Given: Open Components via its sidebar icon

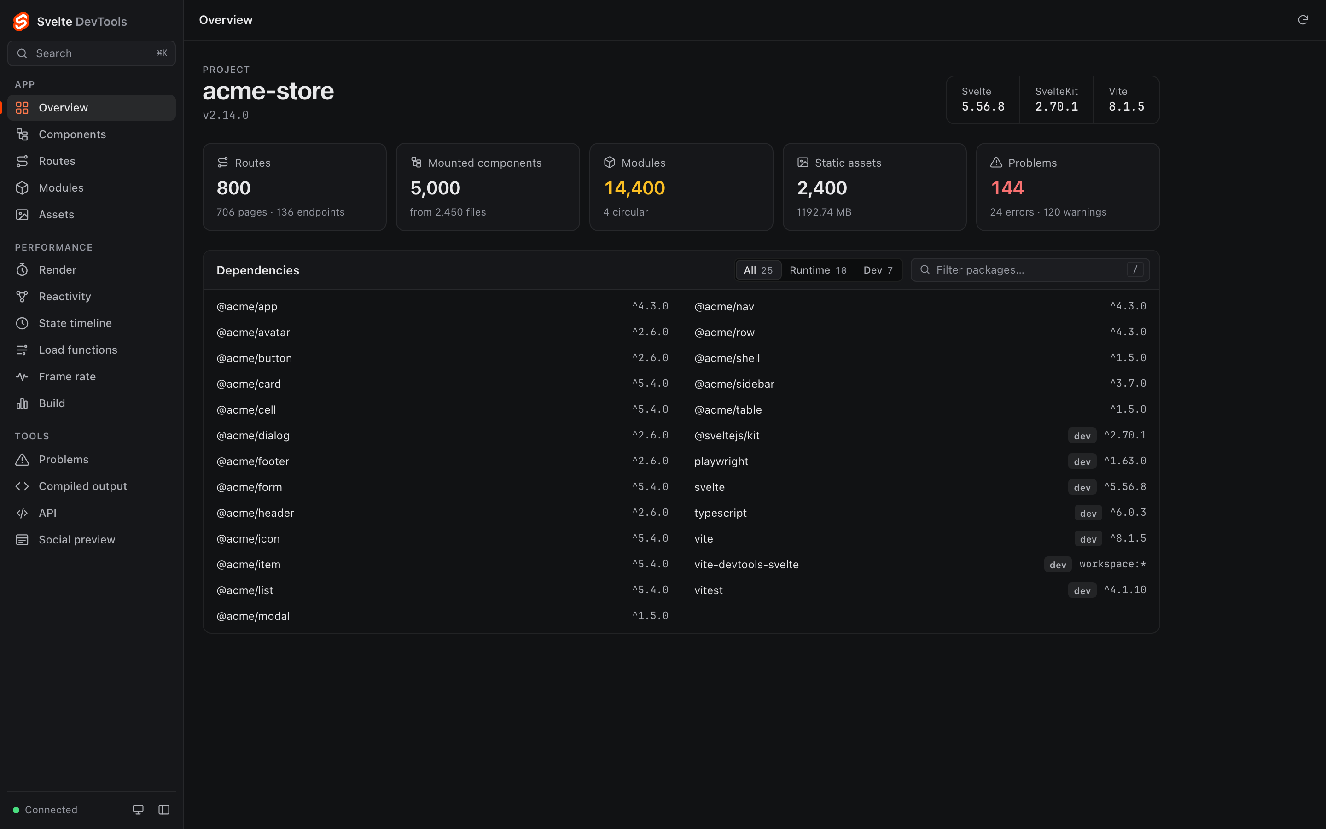Looking at the screenshot, I should click(22, 134).
